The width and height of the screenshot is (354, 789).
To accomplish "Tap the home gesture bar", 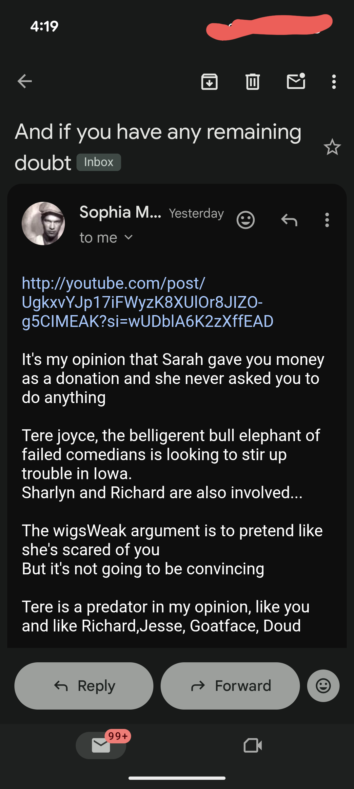I will [x=177, y=778].
